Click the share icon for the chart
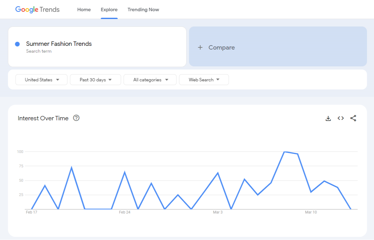The width and height of the screenshot is (374, 240). [353, 118]
